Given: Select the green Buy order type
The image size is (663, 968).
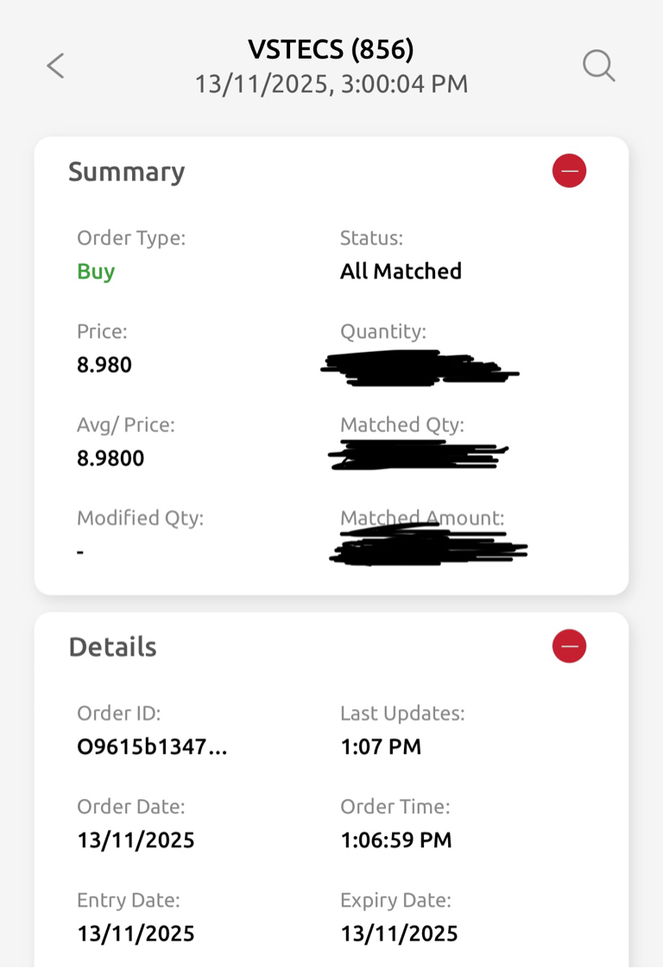Looking at the screenshot, I should coord(96,272).
